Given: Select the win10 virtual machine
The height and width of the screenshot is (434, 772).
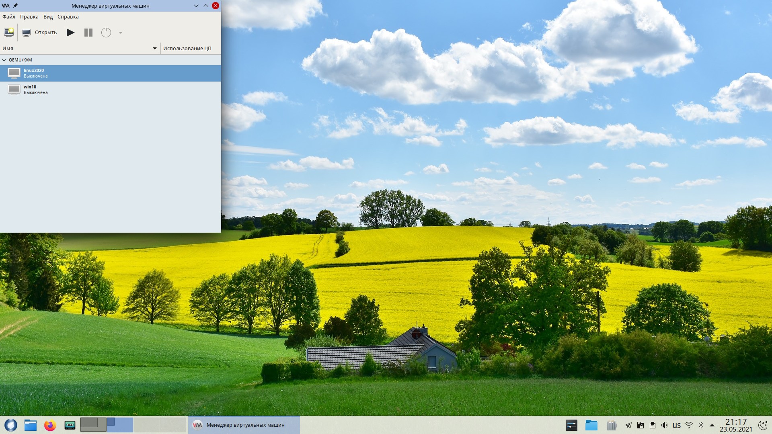Looking at the screenshot, I should tap(30, 89).
